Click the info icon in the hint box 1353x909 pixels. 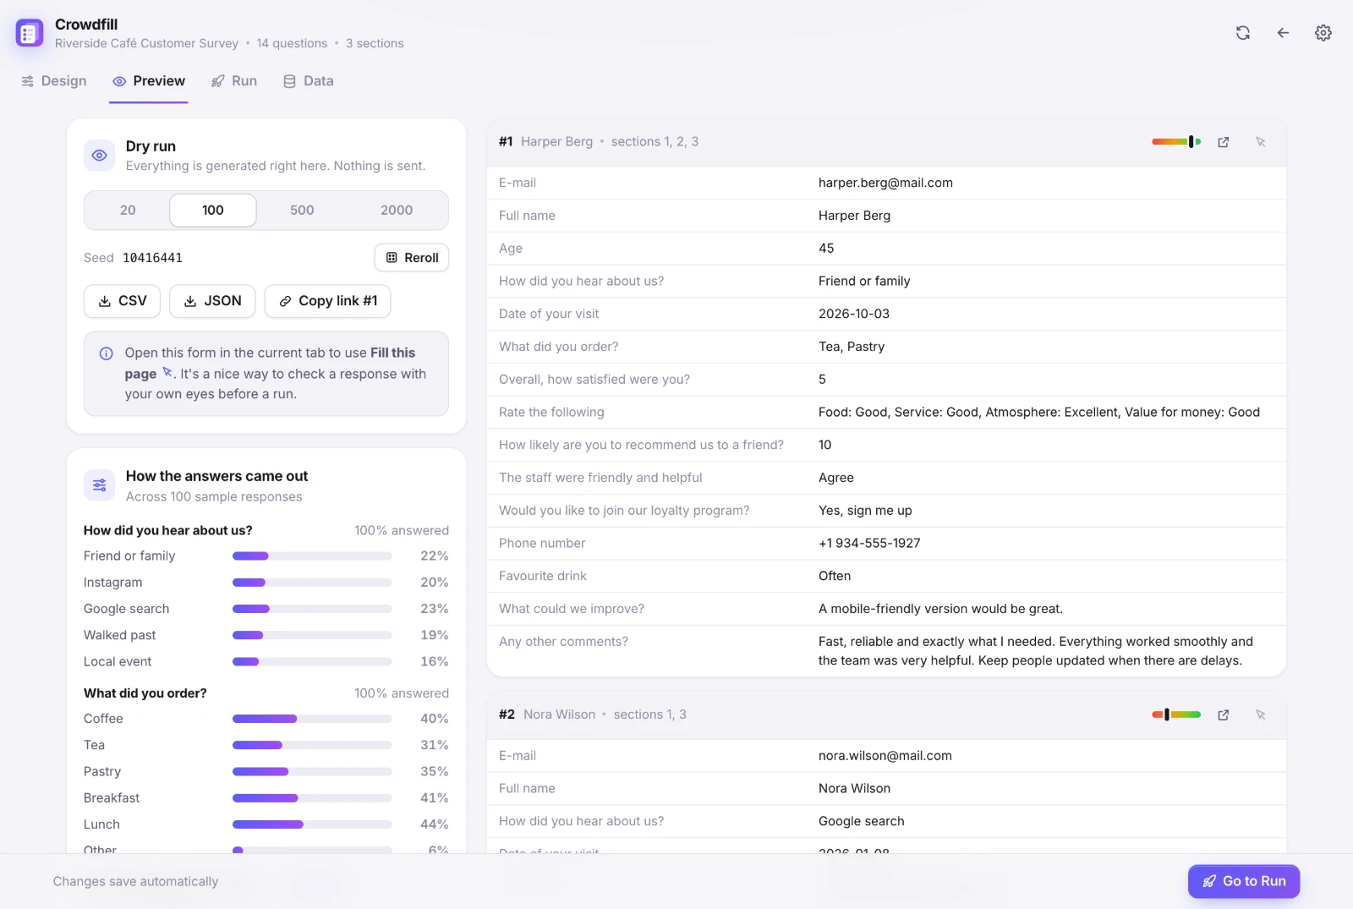(107, 353)
